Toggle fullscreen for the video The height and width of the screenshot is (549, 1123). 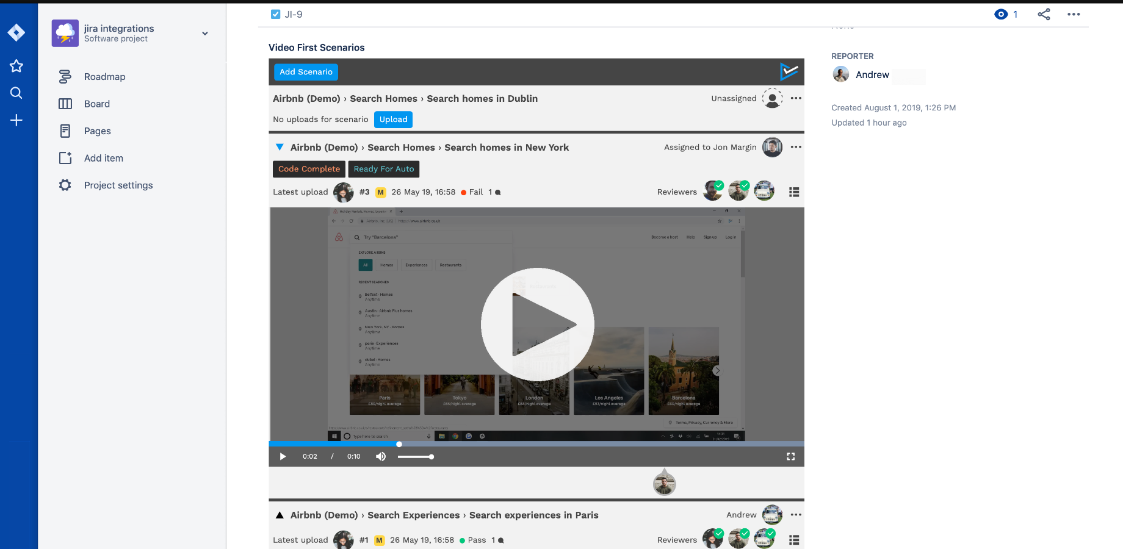click(x=790, y=456)
